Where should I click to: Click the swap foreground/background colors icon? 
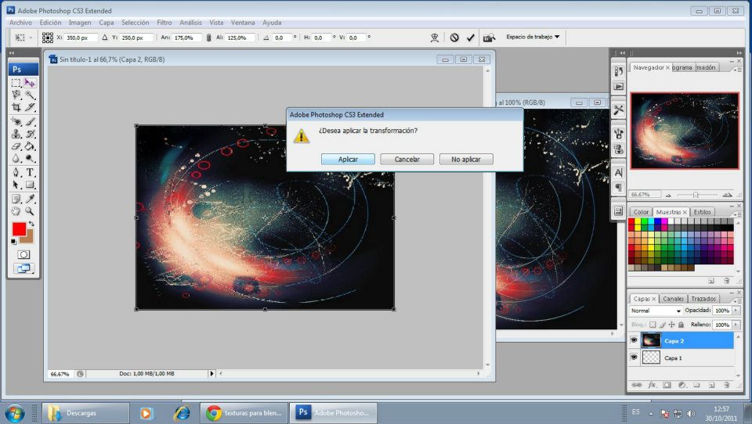31,224
